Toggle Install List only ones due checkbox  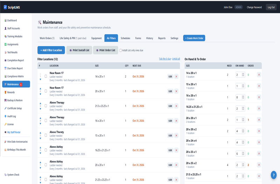[x=120, y=50]
